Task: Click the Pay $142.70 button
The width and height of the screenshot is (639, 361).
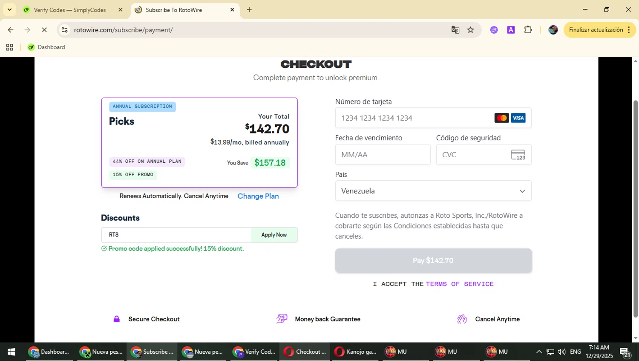Action: pyautogui.click(x=433, y=260)
